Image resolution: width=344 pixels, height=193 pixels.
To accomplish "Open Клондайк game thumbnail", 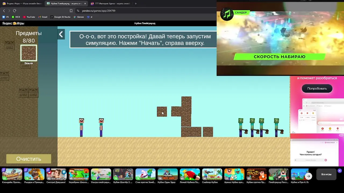I will [12, 175].
